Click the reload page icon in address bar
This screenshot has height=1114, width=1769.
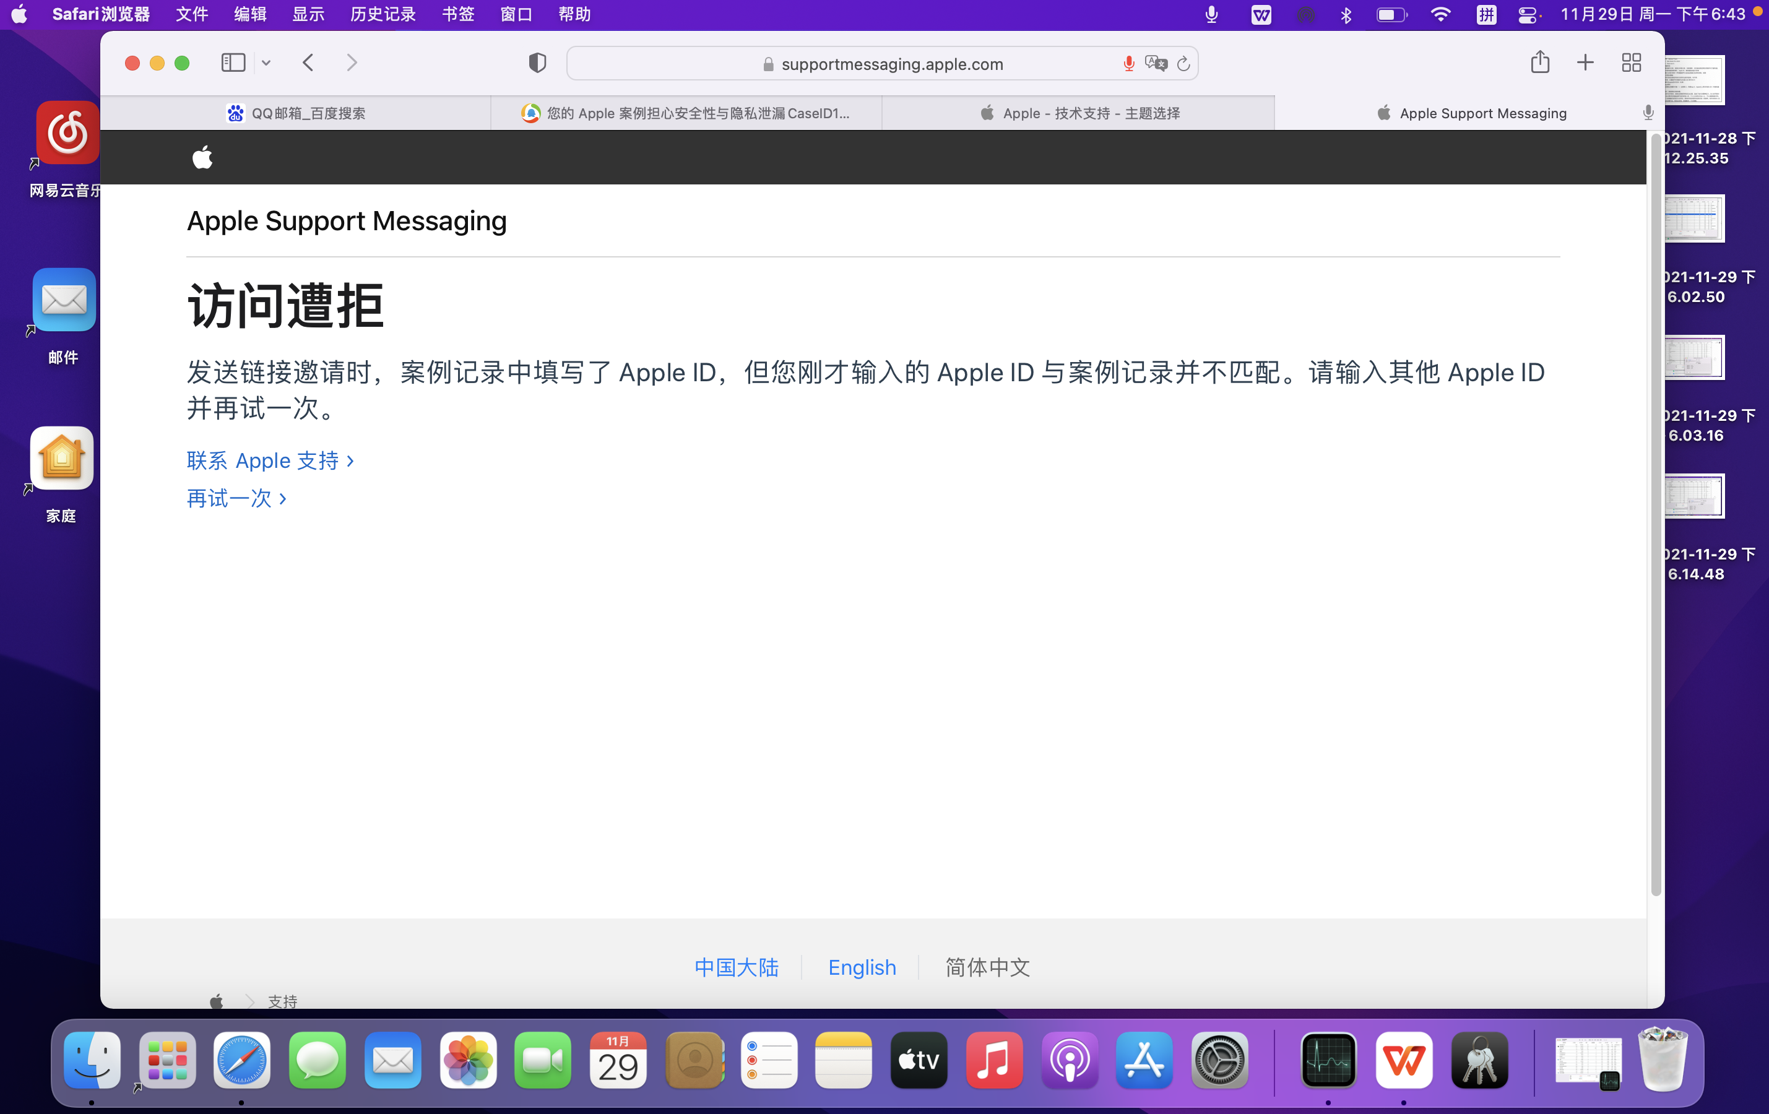tap(1183, 64)
